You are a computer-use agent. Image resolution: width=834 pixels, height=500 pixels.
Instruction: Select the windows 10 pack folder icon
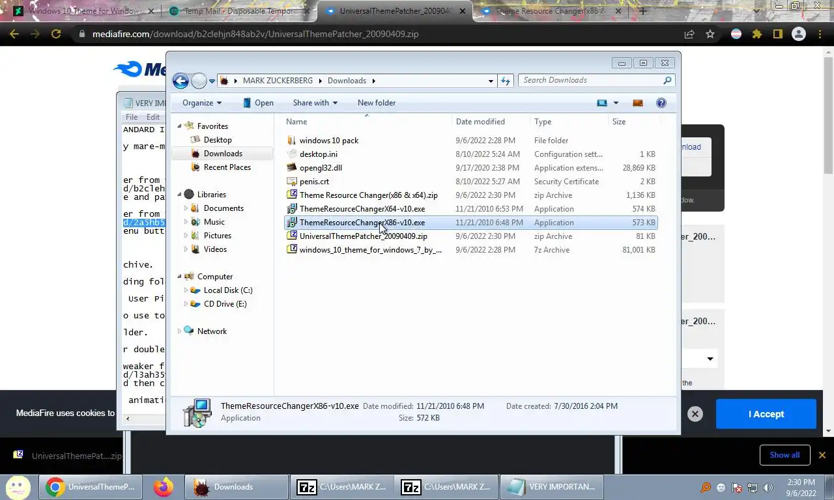[292, 141]
